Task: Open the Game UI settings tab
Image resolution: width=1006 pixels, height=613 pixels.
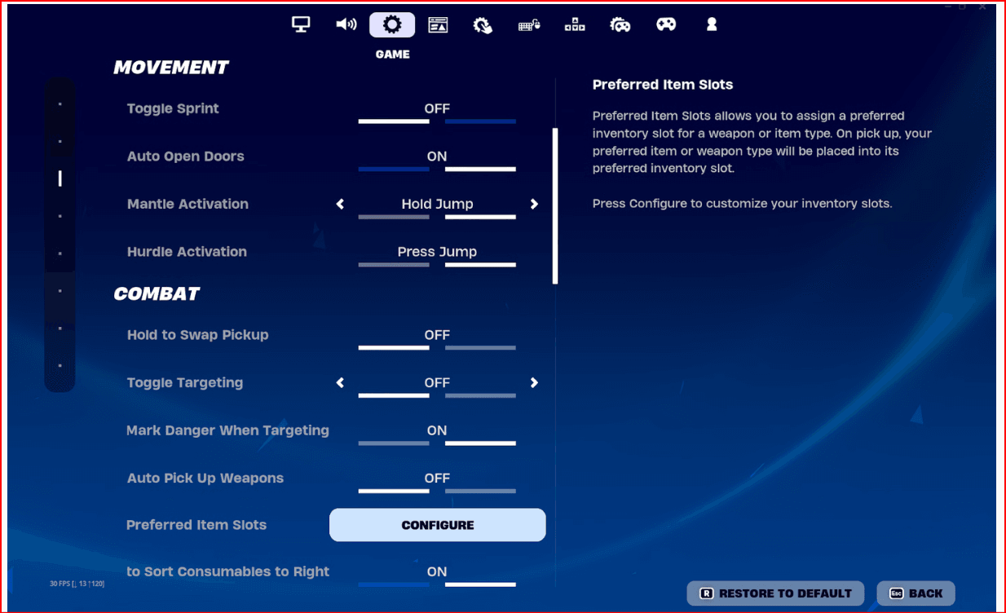Action: [438, 24]
